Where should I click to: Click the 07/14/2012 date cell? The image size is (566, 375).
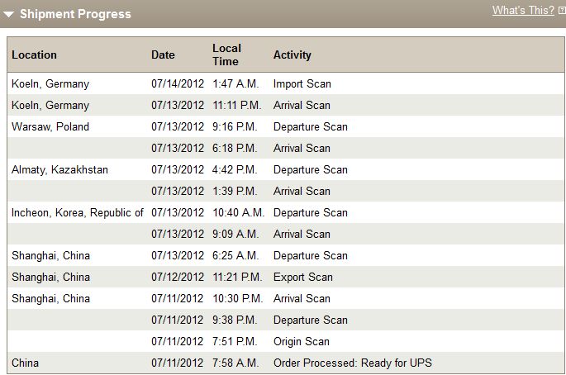(178, 83)
